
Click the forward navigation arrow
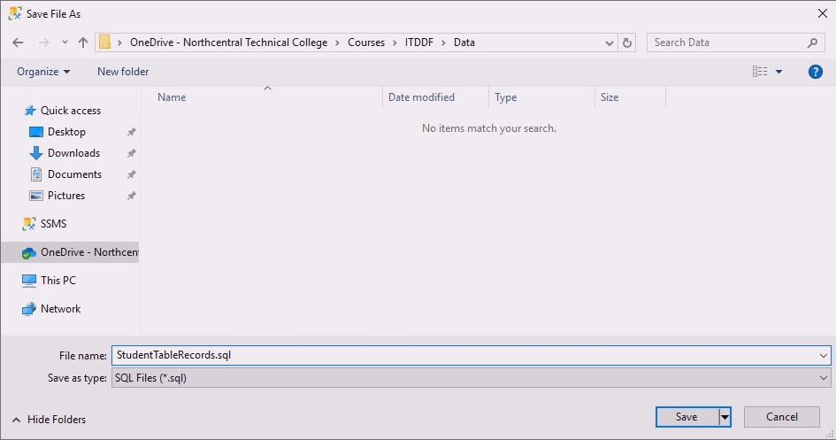(43, 42)
